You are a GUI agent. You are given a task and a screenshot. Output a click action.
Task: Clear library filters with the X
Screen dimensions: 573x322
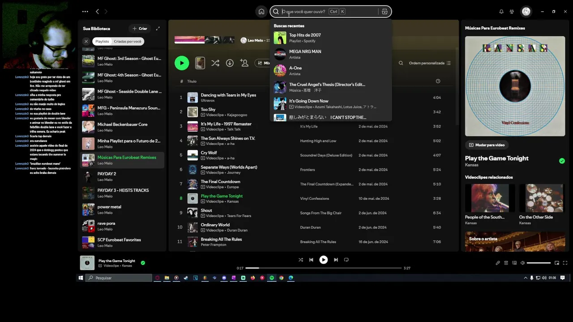click(86, 41)
